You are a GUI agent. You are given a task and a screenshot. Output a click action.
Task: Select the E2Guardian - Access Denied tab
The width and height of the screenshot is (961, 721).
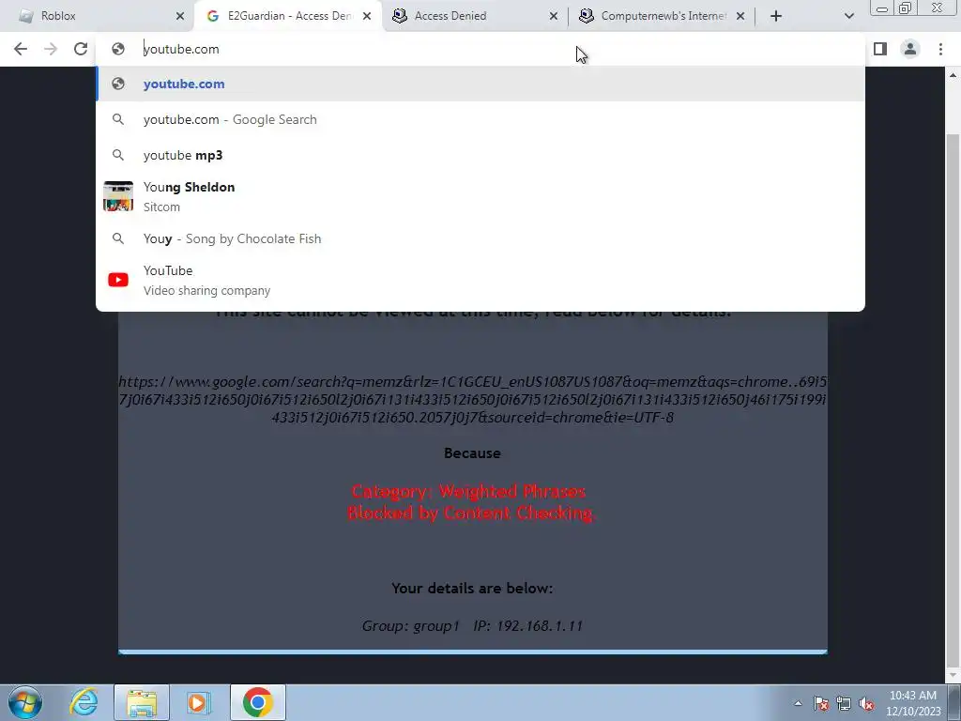tap(288, 16)
